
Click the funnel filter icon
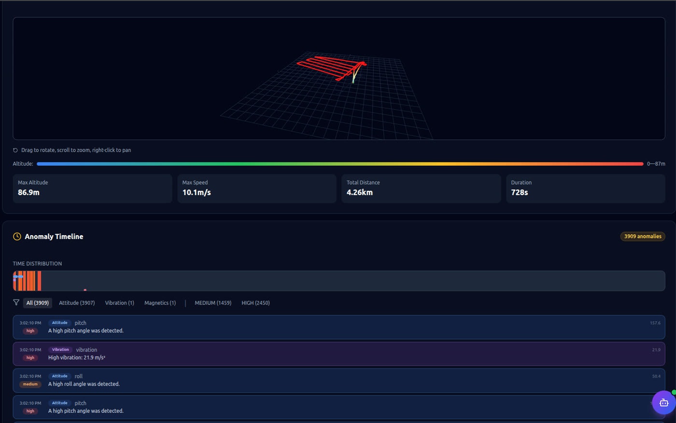[16, 303]
